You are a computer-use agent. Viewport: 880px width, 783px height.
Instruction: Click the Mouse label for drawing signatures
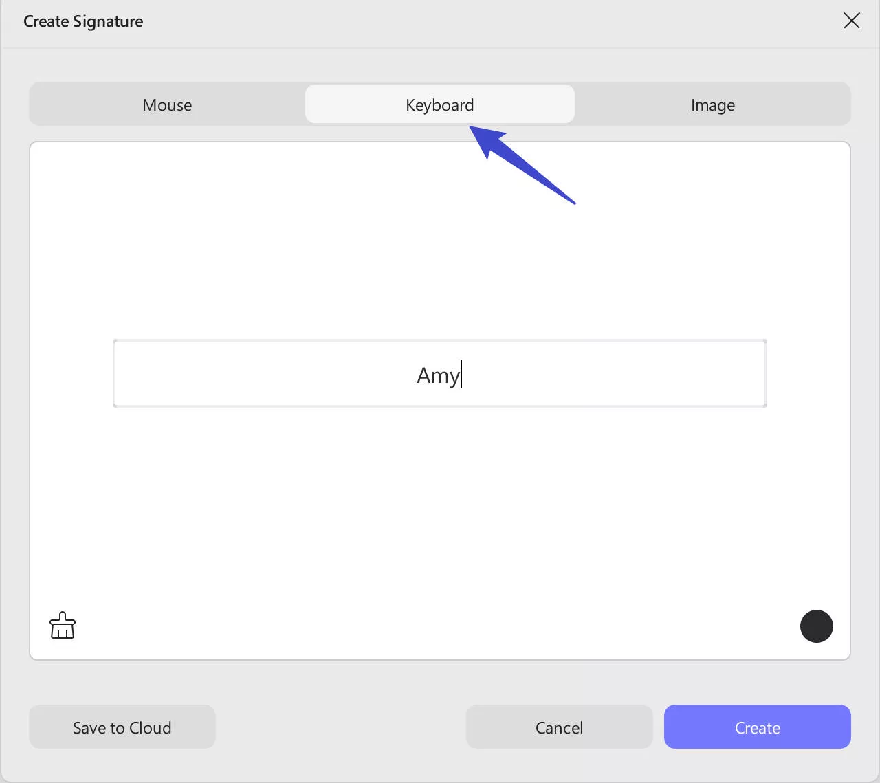pos(167,105)
